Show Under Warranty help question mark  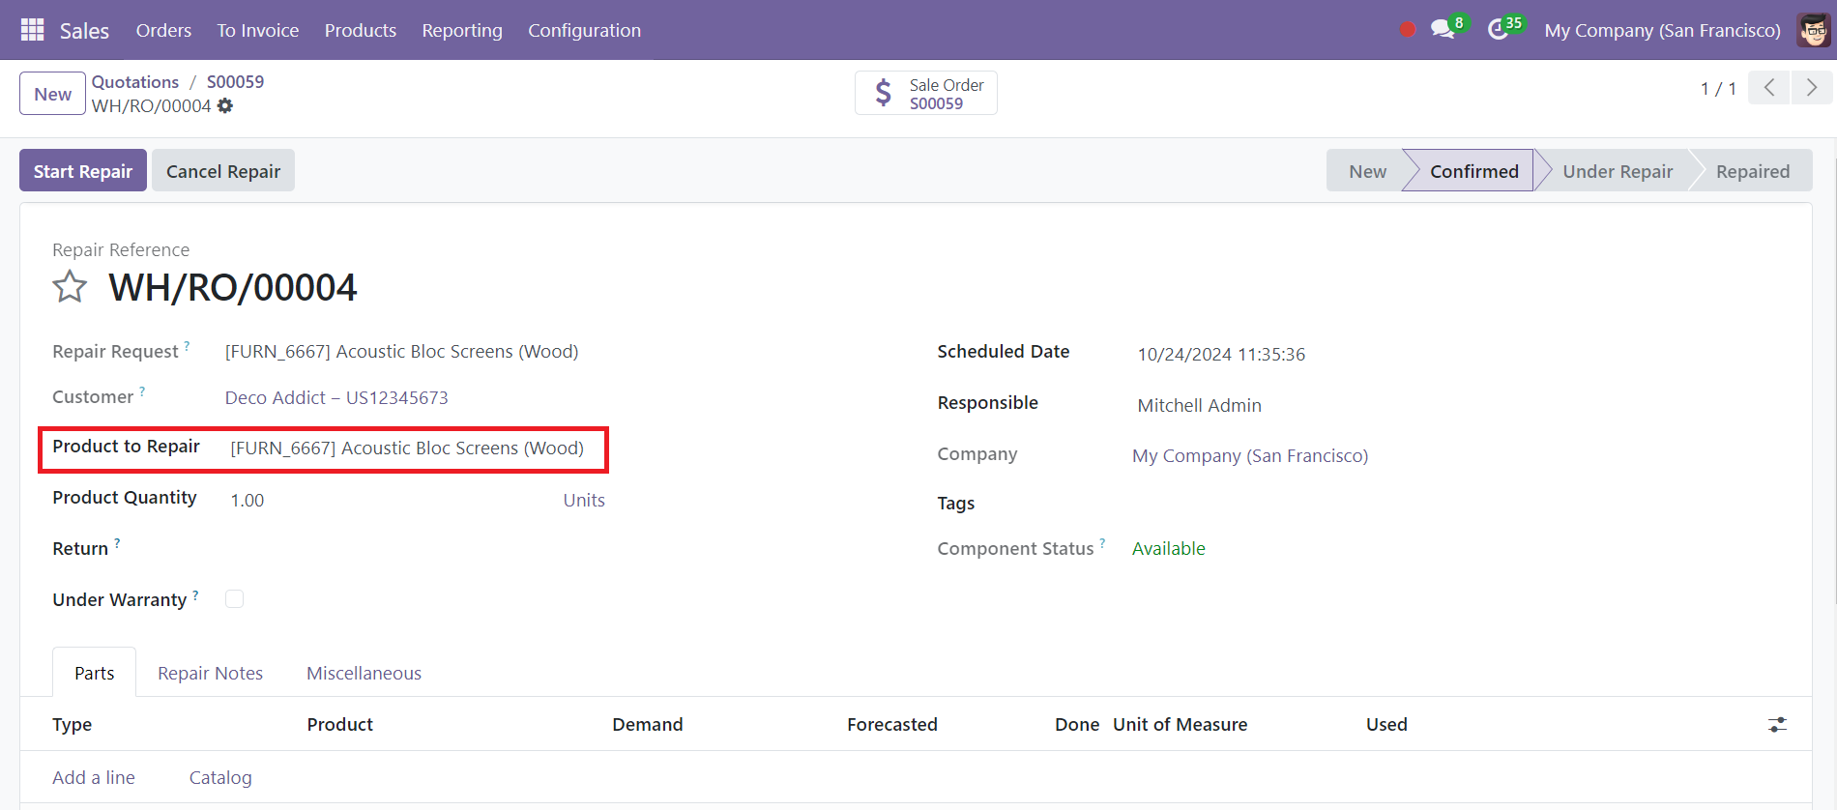195,593
